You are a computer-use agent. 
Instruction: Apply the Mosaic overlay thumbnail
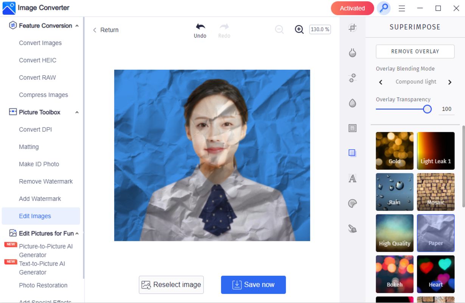point(436,192)
